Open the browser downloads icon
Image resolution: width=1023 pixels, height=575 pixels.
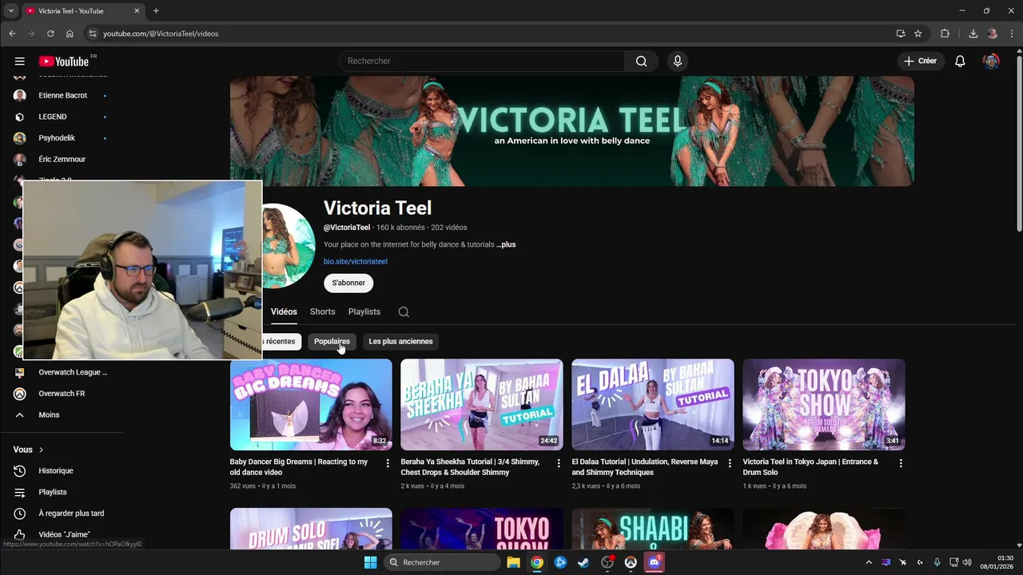coord(973,34)
